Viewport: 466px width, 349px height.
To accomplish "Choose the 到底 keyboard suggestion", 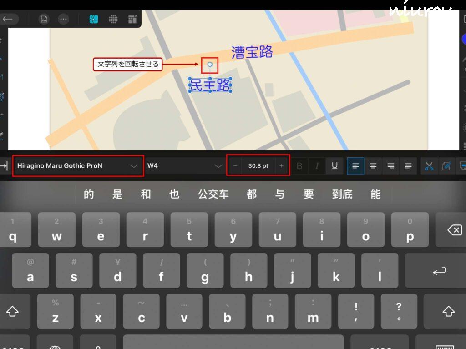I will click(x=342, y=194).
